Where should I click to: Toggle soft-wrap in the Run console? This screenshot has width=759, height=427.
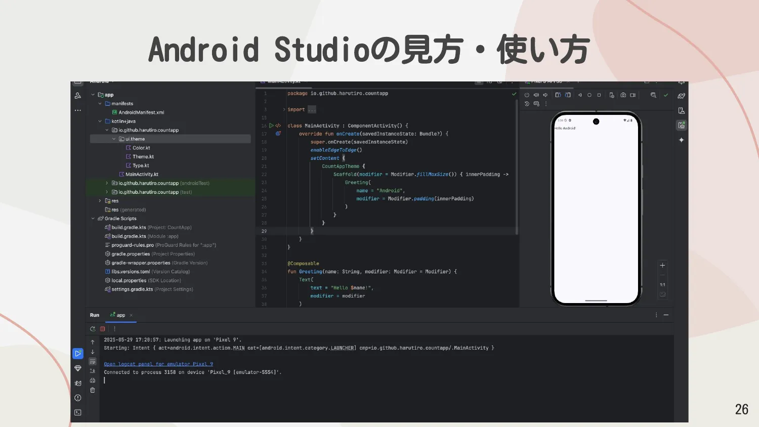click(x=93, y=361)
